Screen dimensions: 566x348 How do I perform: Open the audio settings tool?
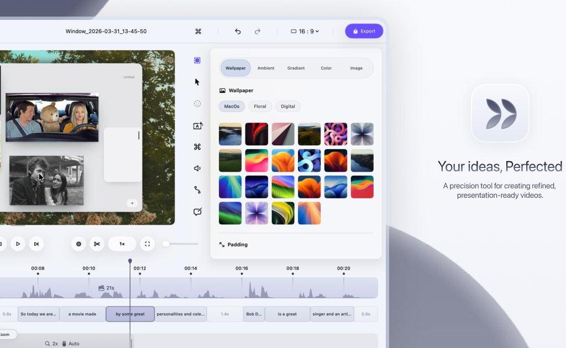coord(197,168)
